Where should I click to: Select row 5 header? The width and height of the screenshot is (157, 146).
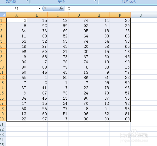click(3, 41)
